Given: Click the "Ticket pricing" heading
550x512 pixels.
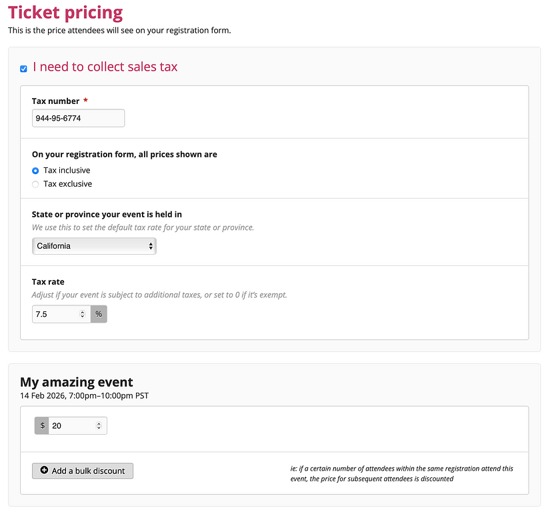Looking at the screenshot, I should (x=65, y=13).
